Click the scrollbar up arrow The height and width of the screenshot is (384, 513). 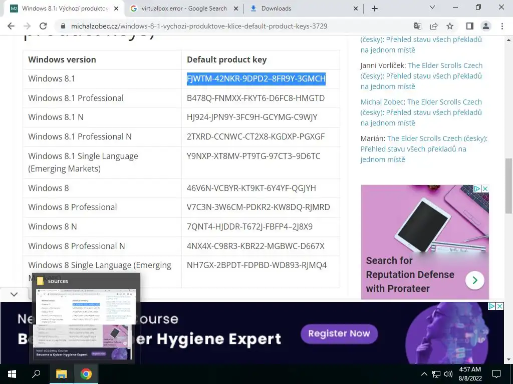(x=509, y=40)
